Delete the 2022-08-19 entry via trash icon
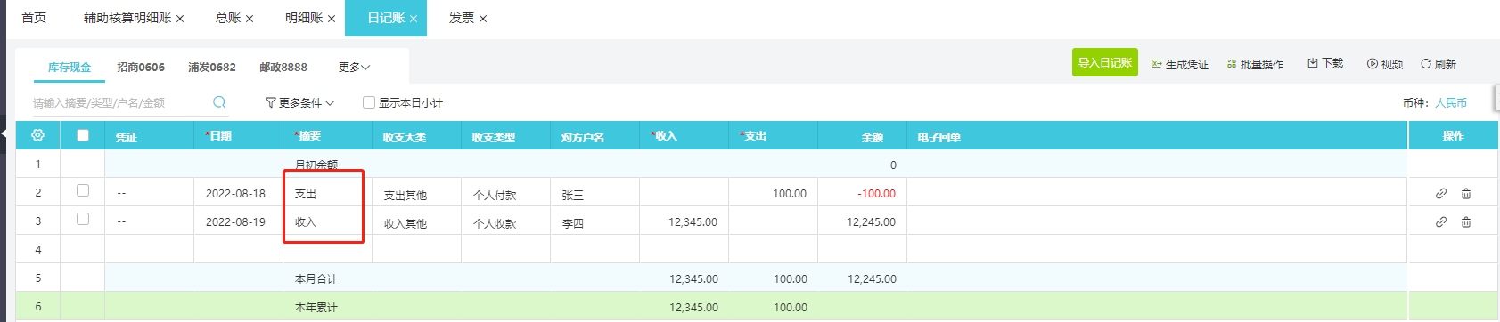Screen dimensions: 1500x322 1466,221
